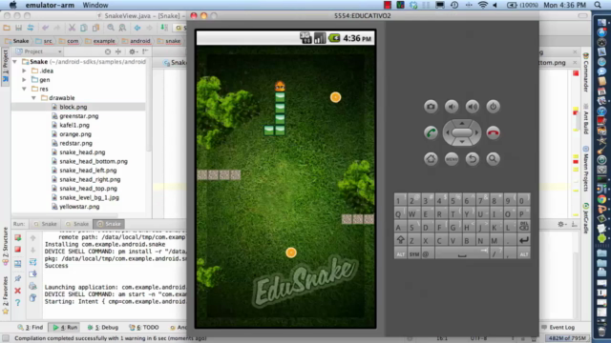Screen dimensions: 611x343
Task: Click the SYM key on emulator keyboard
Action: [413, 253]
